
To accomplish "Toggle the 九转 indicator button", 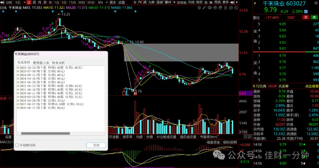I will coord(151,3).
